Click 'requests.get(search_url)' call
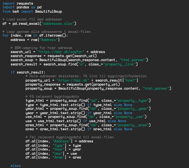Screen dimensions: 189x168 (x=72, y=56)
